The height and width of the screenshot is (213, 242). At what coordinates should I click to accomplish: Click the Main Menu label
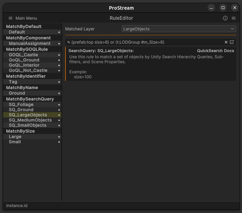26,18
